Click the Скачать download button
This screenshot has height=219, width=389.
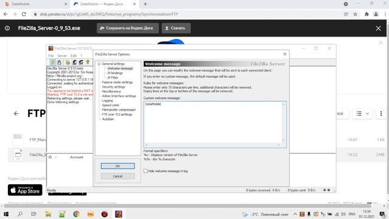tap(176, 28)
